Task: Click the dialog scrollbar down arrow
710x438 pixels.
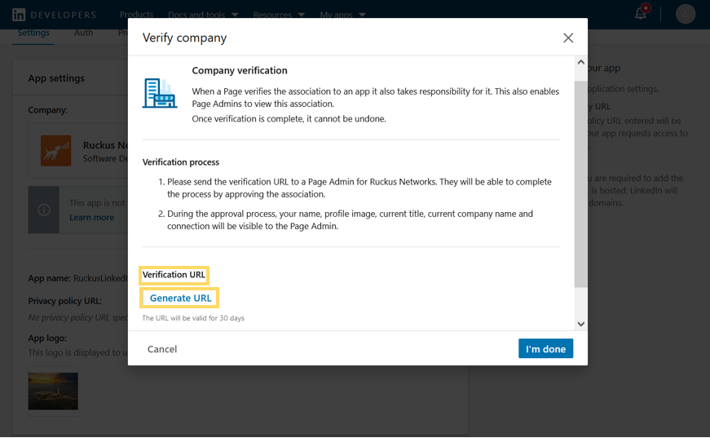Action: [x=581, y=324]
